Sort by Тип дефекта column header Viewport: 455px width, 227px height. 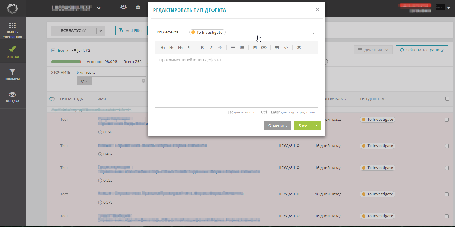point(372,99)
